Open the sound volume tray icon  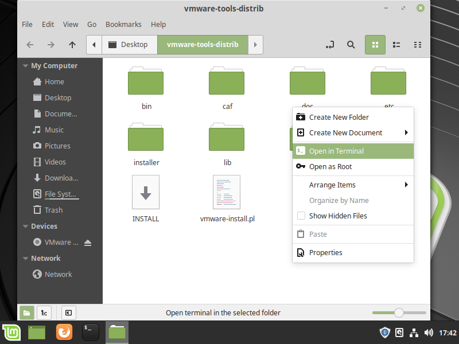(429, 333)
